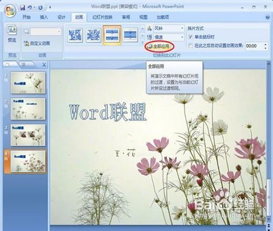This screenshot has width=273, height=231.
Task: Decrease the auto-advance time with down arrow
Action: 265,48
